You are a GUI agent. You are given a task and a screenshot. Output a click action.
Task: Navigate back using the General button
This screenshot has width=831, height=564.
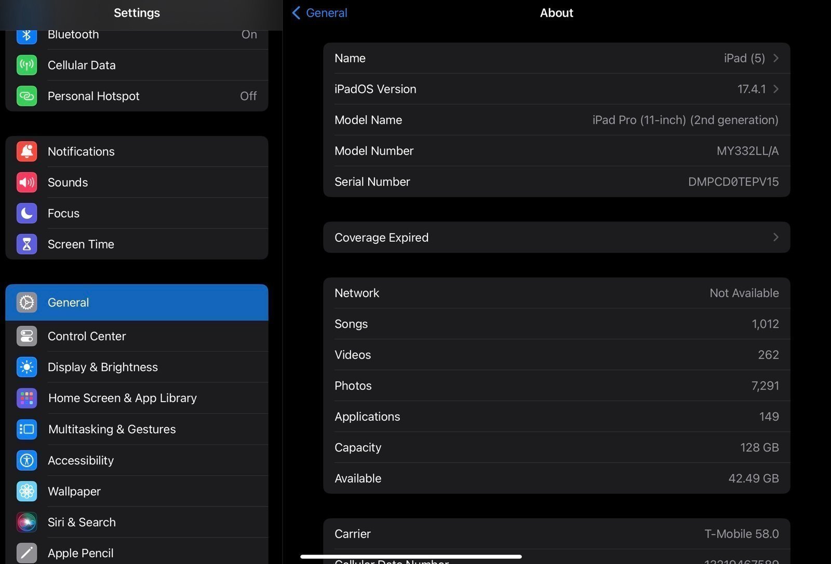click(318, 12)
